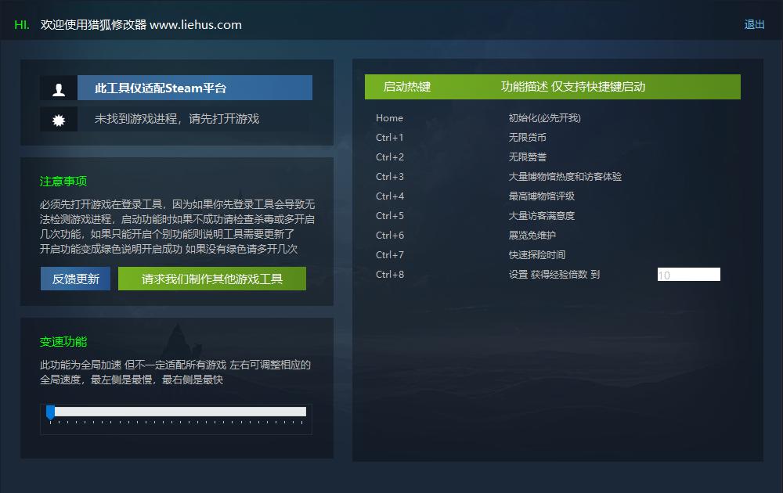783x493 pixels.
Task: Click the 变速功能 heading
Action: [x=63, y=342]
